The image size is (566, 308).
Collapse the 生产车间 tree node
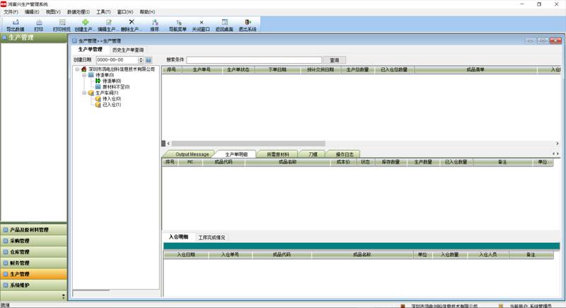[x=84, y=93]
